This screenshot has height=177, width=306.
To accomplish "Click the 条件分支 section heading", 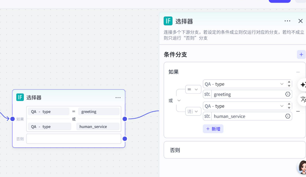I will coord(175,54).
